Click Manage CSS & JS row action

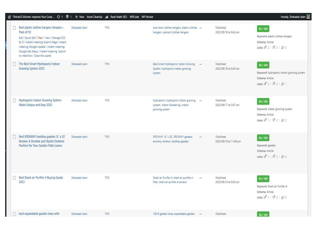pos(42,40)
